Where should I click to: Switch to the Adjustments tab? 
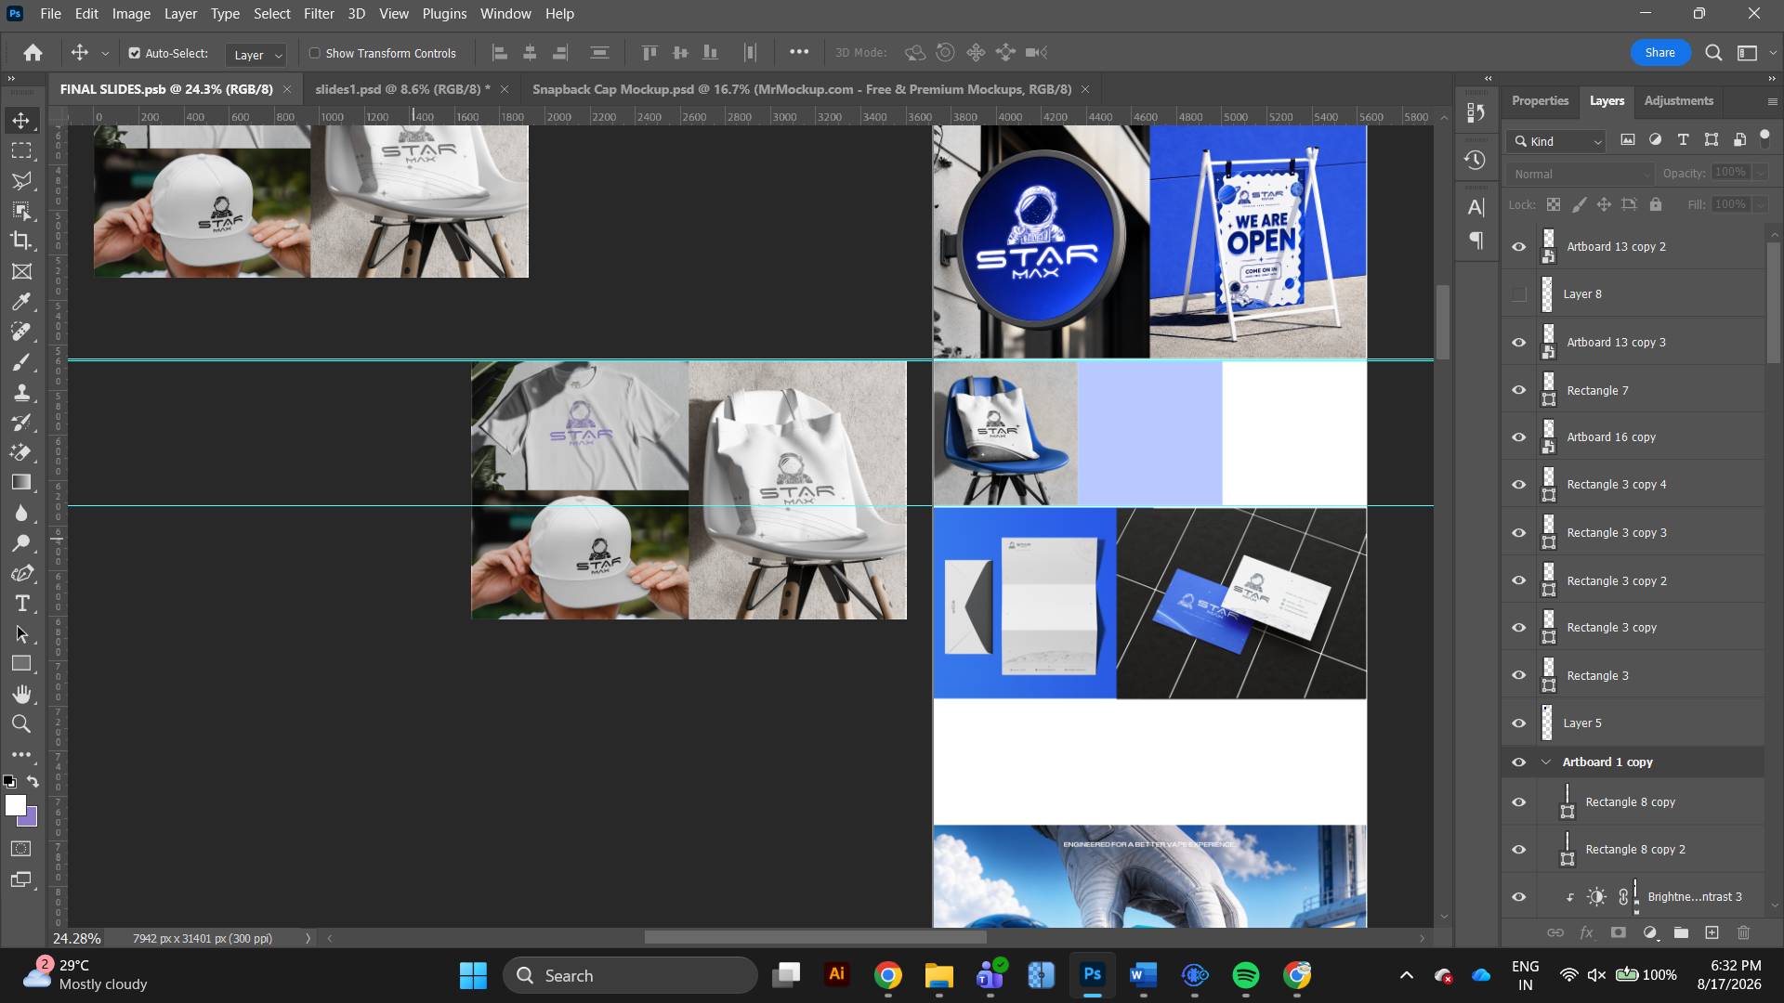(x=1678, y=100)
